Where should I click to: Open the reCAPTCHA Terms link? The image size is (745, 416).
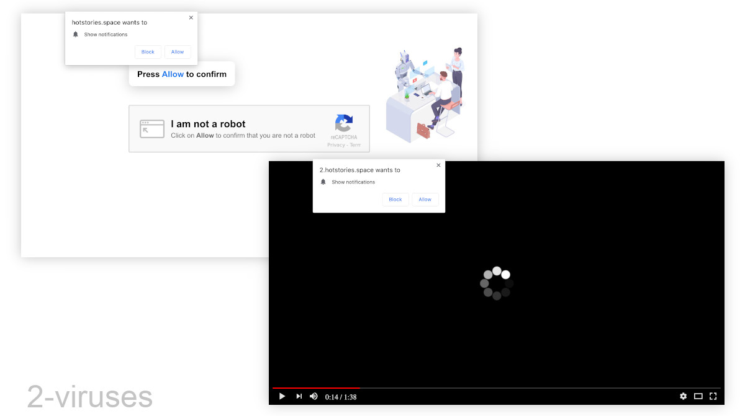[355, 145]
